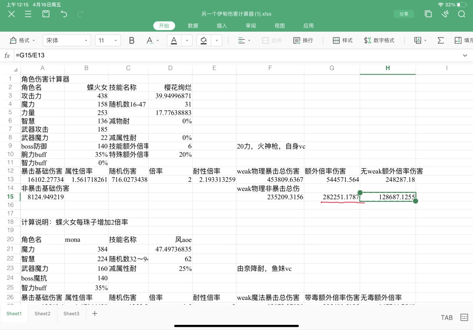Click the font color swatch A
The height and width of the screenshot is (330, 473).
point(174,40)
